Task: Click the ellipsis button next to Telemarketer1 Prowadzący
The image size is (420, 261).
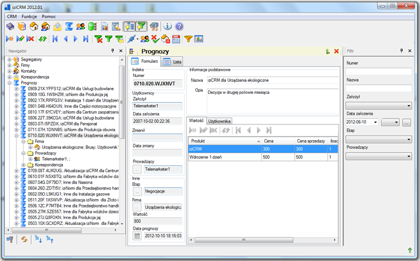Action: (x=137, y=169)
